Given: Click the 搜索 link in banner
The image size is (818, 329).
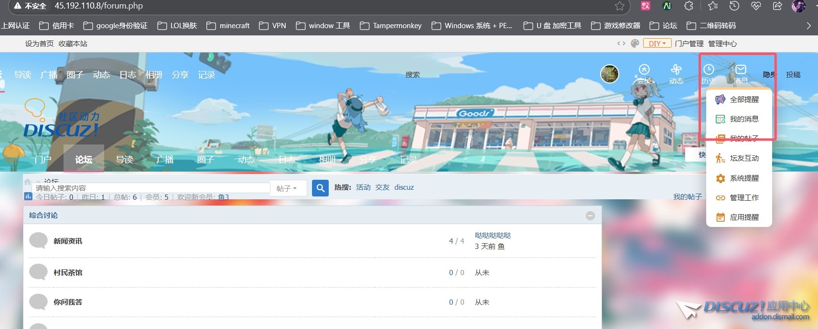Looking at the screenshot, I should pyautogui.click(x=412, y=74).
